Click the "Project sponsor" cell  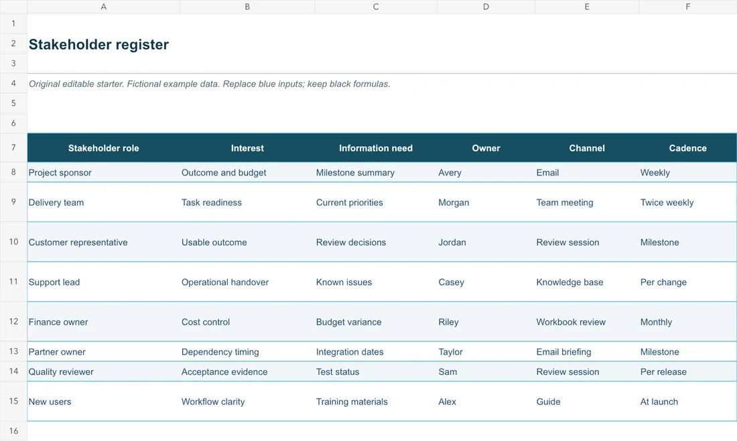pos(103,173)
